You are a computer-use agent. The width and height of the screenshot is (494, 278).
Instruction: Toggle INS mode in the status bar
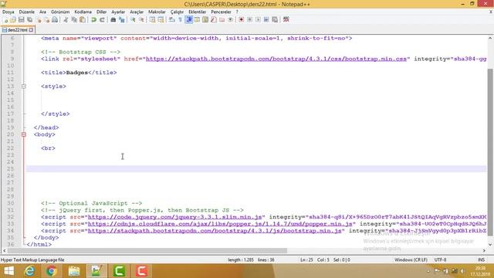pos(481,260)
